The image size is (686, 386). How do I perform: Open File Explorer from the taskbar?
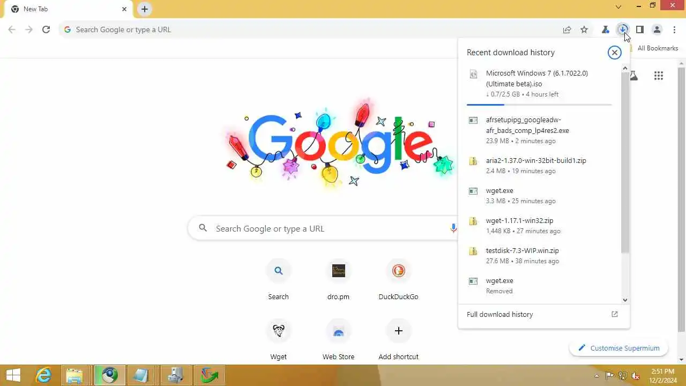tap(74, 376)
